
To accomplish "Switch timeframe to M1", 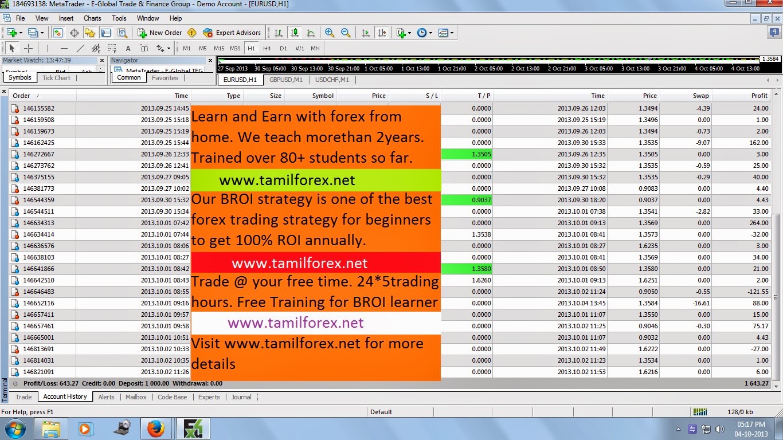I will tap(187, 49).
